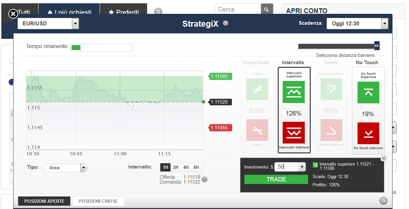Click the Scade: Oggi 12:30 summary line

(330, 177)
